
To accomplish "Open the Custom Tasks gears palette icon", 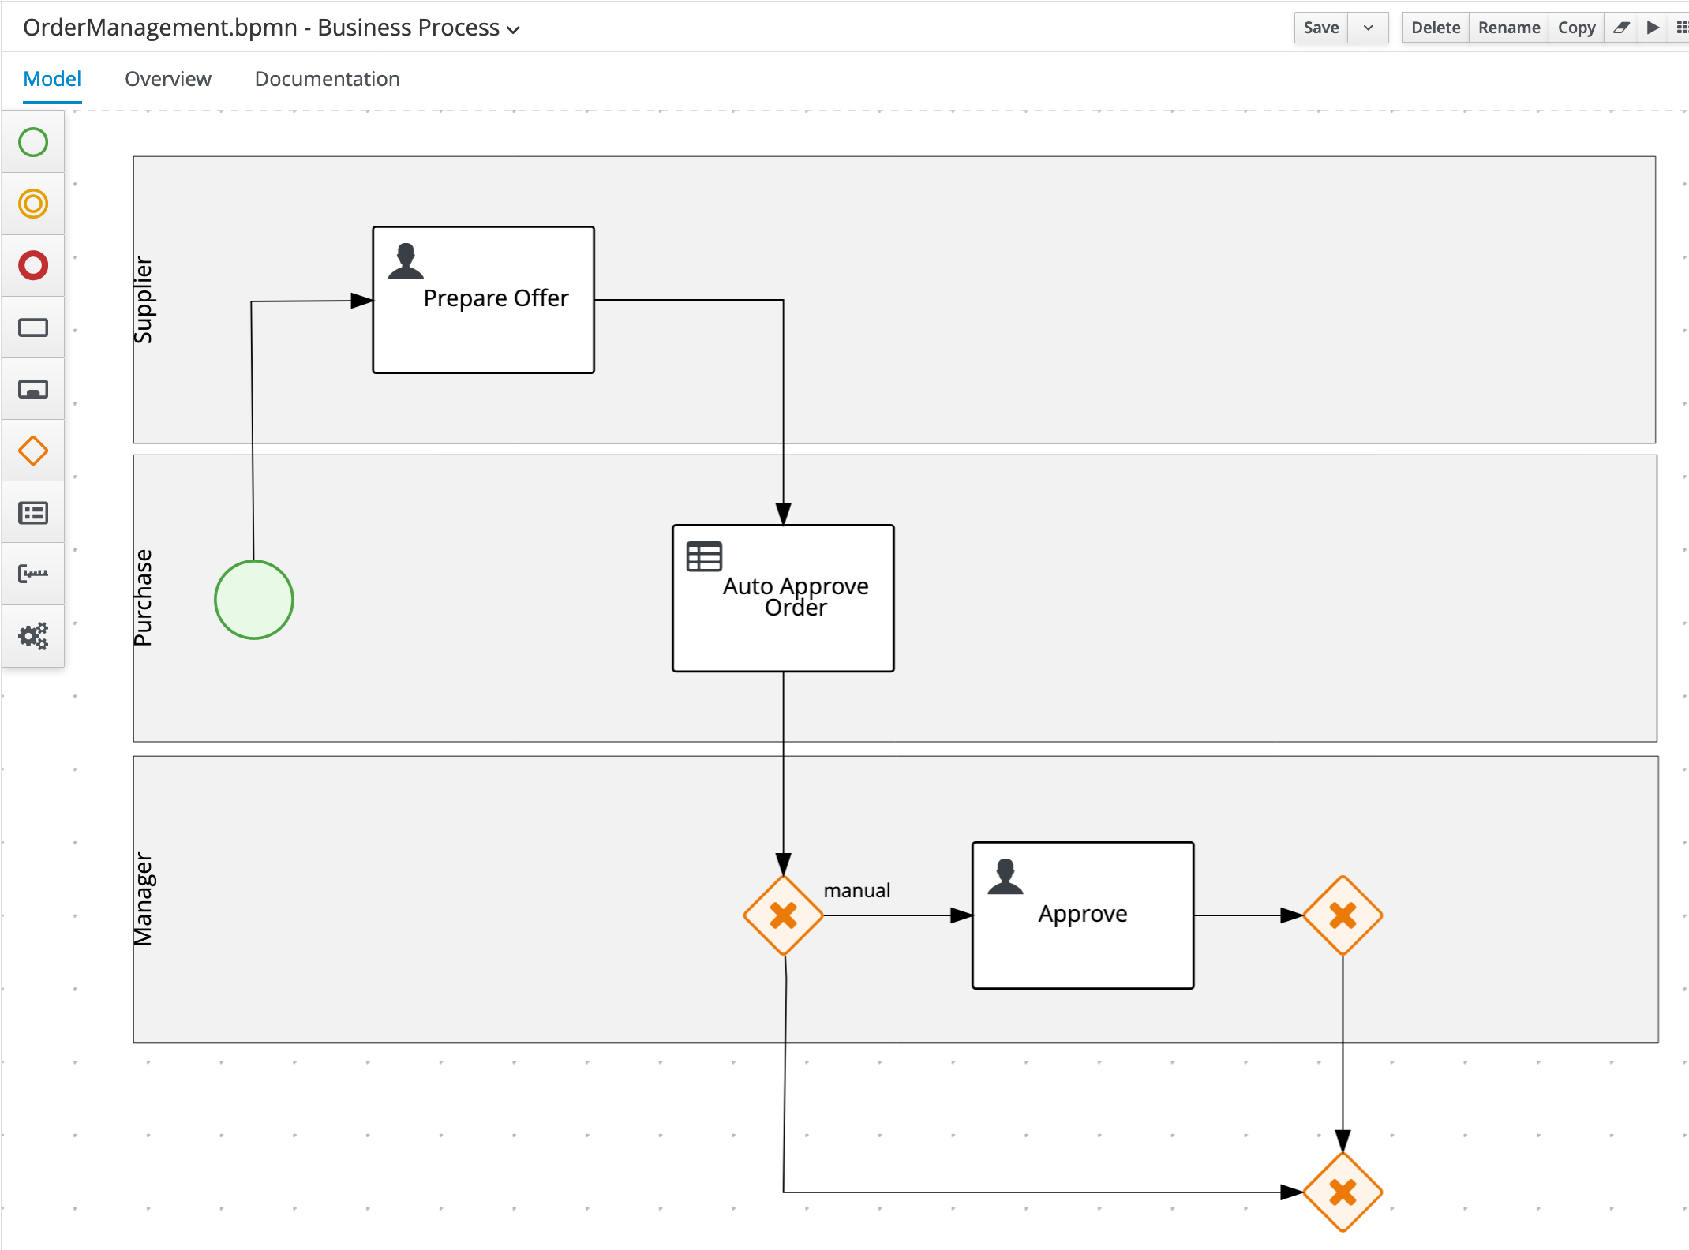I will coord(33,636).
